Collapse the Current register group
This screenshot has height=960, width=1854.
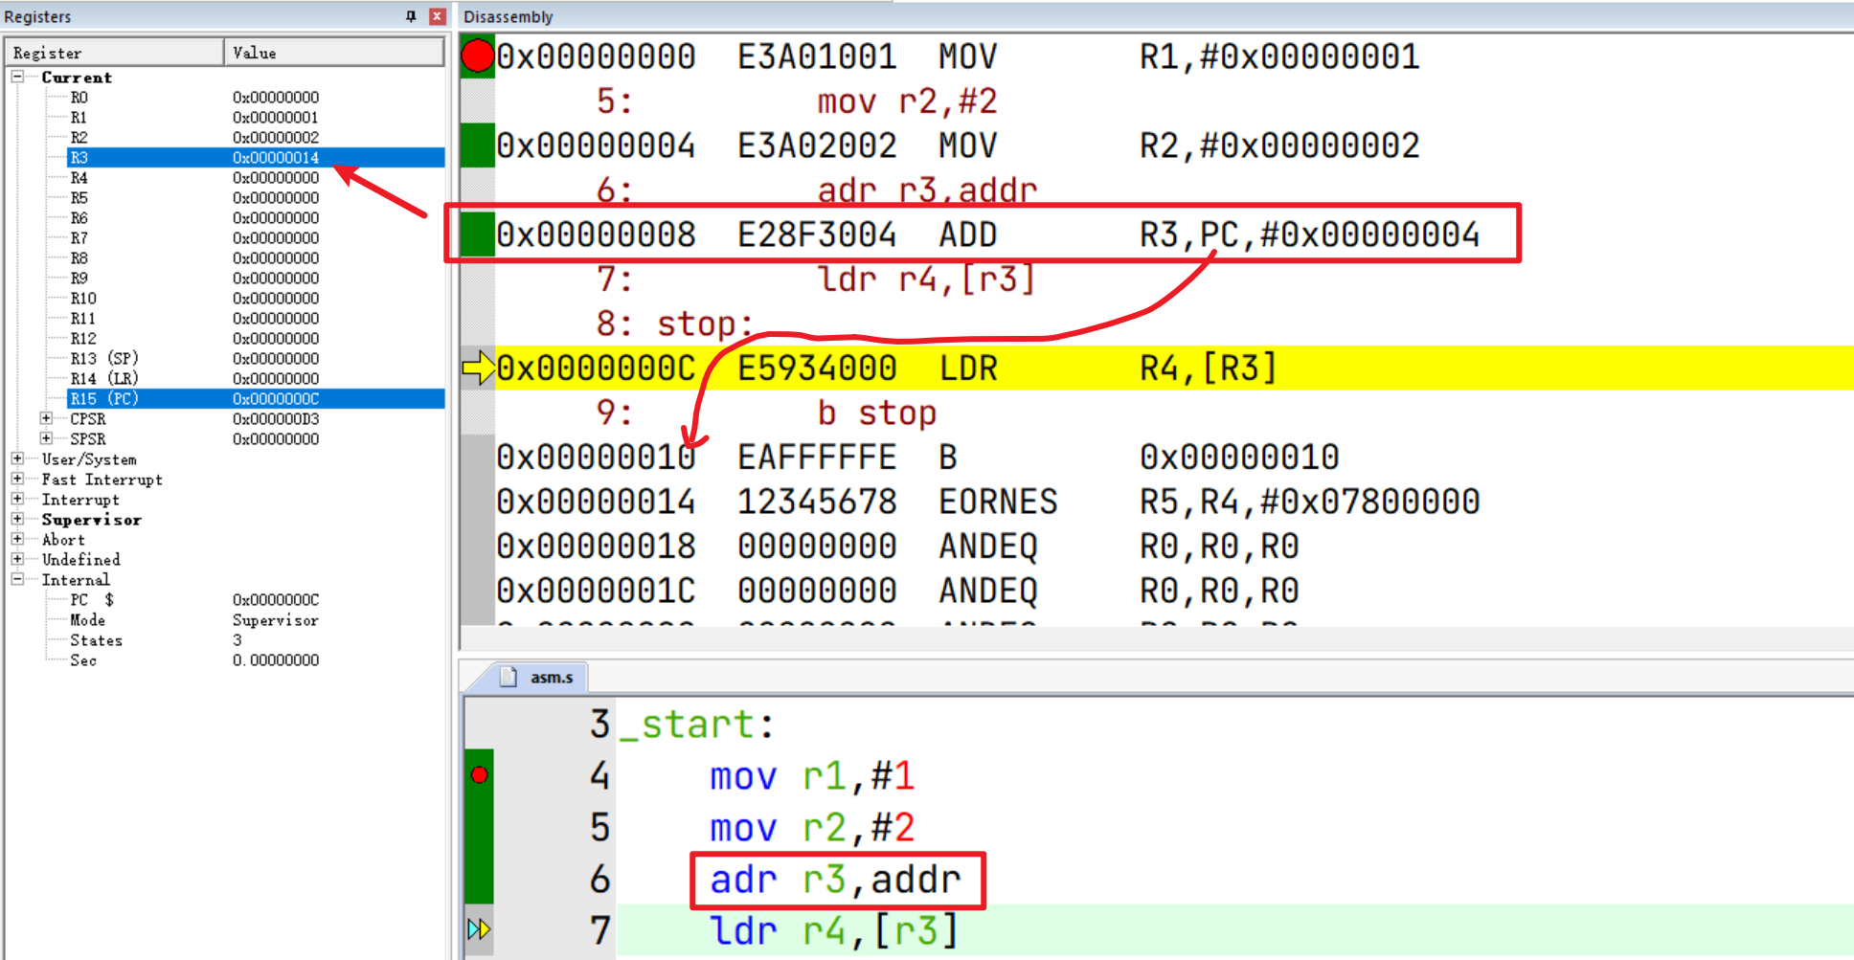[x=17, y=77]
